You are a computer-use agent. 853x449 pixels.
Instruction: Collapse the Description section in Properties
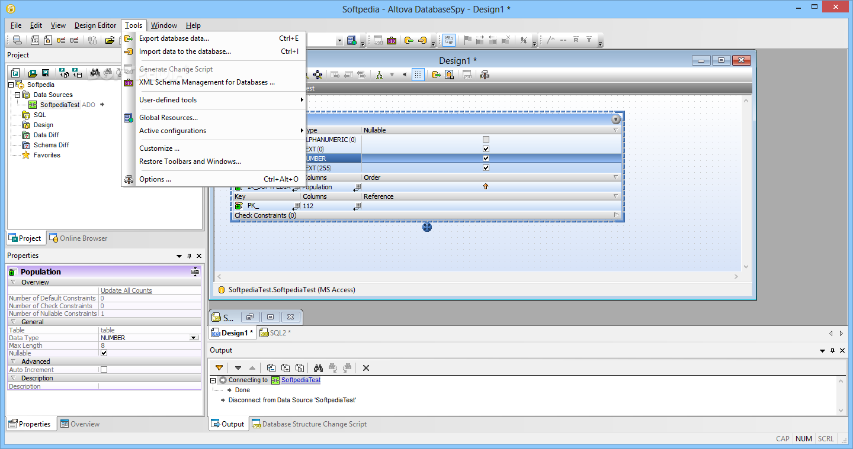click(13, 378)
